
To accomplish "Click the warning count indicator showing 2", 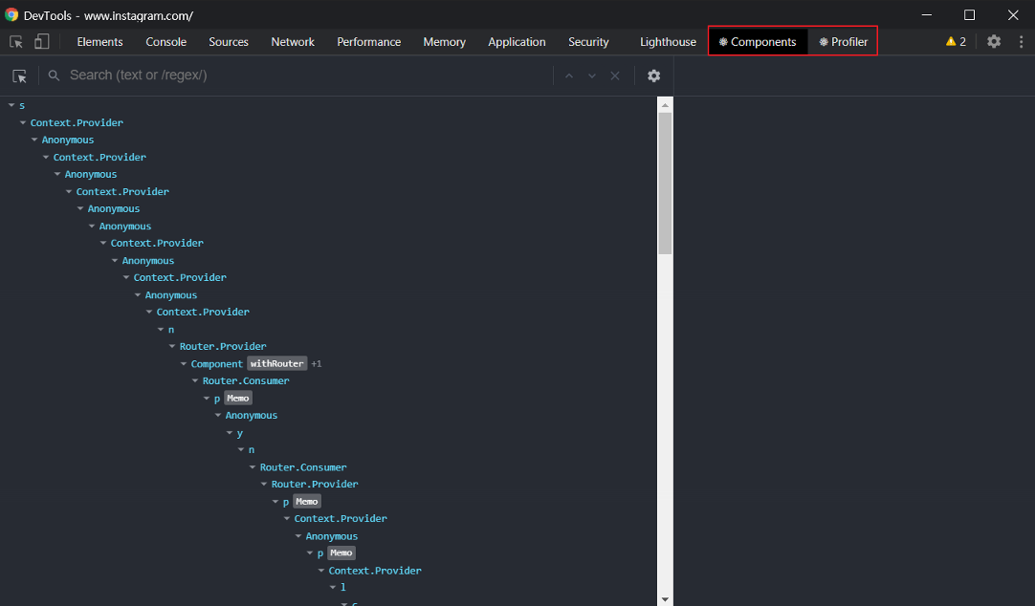I will point(956,41).
